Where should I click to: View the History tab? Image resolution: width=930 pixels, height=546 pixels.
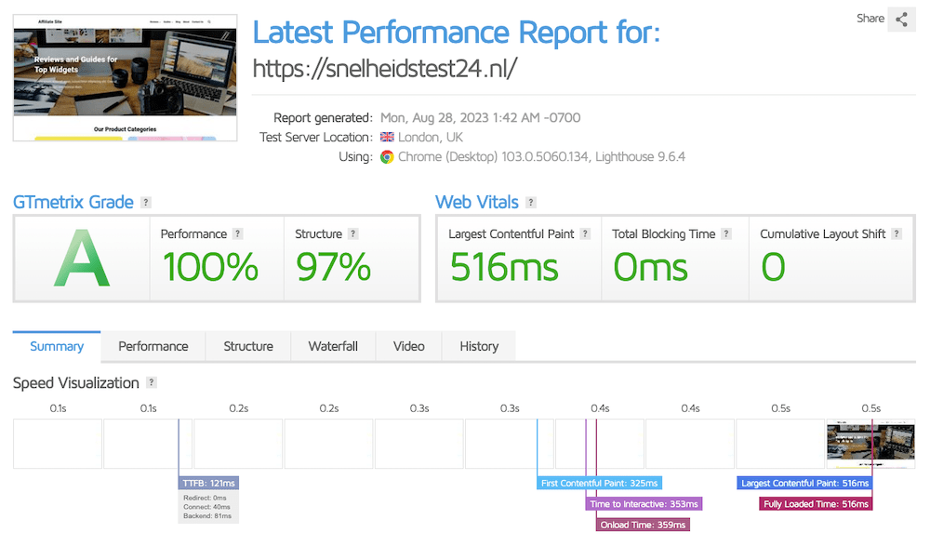(479, 346)
